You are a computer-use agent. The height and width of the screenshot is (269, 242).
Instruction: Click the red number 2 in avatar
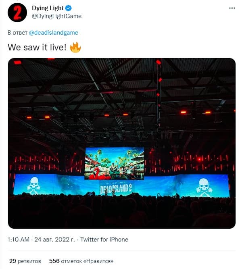pyautogui.click(x=17, y=13)
